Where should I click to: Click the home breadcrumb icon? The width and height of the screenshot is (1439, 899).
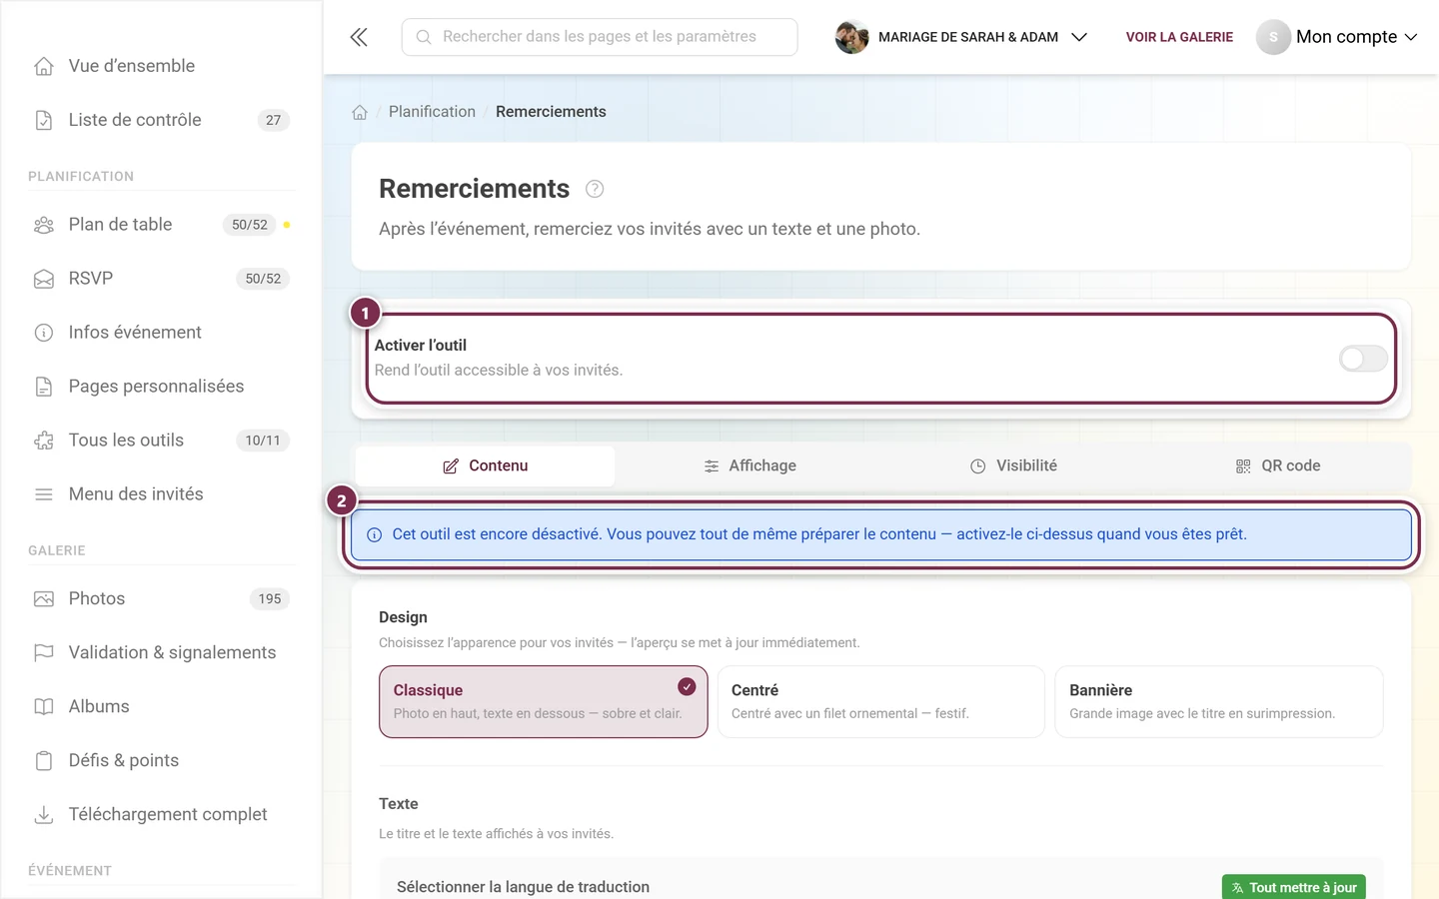pos(360,112)
